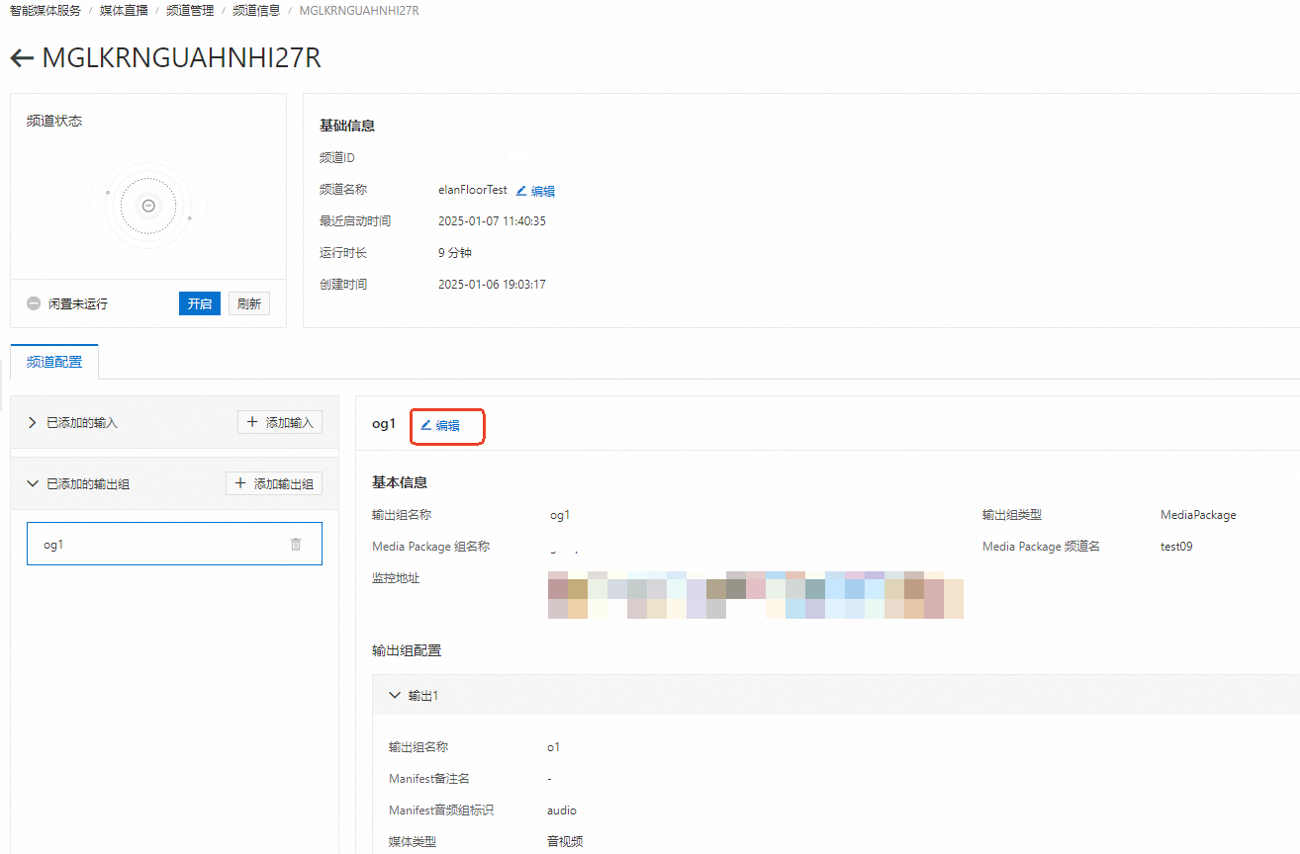1300x854 pixels.
Task: Click the idle status icon beside 闲置未运行
Action: pos(34,303)
